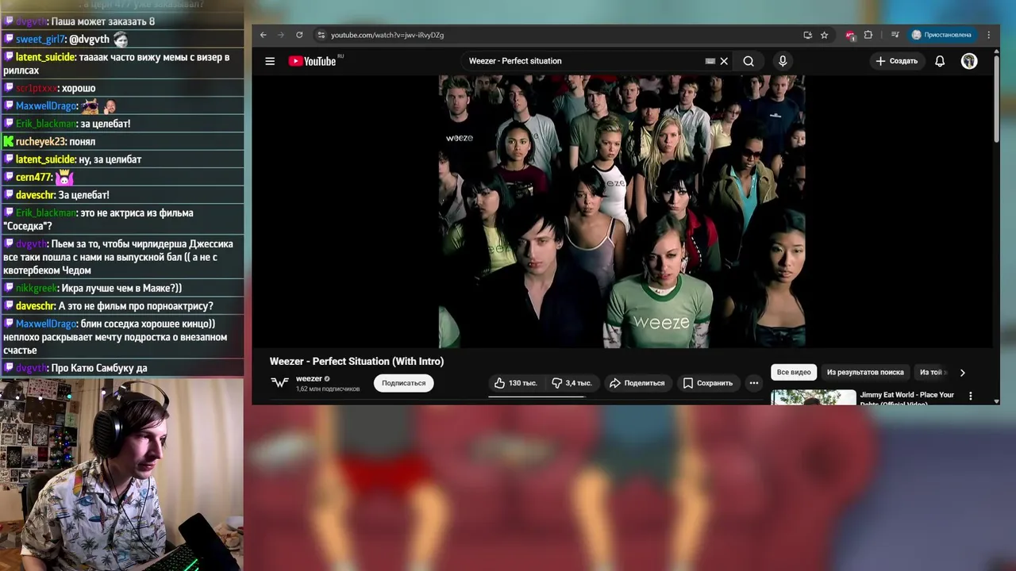This screenshot has height=571, width=1016.
Task: Click the 'Сохранить' save button
Action: click(x=708, y=383)
